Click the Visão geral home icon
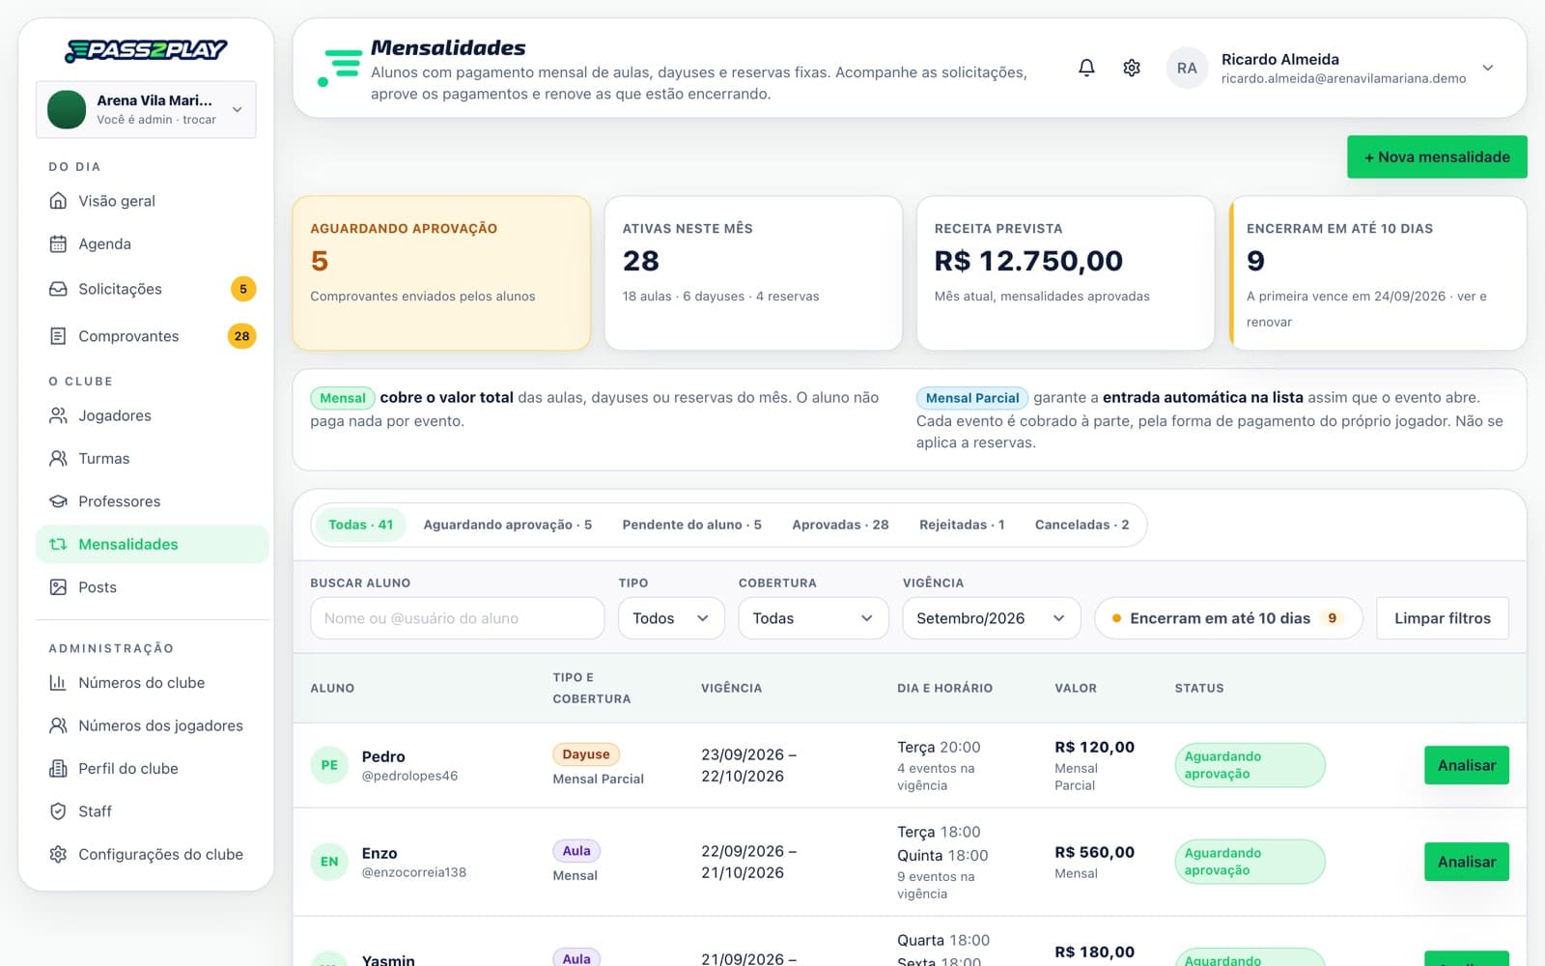This screenshot has width=1545, height=966. point(58,201)
